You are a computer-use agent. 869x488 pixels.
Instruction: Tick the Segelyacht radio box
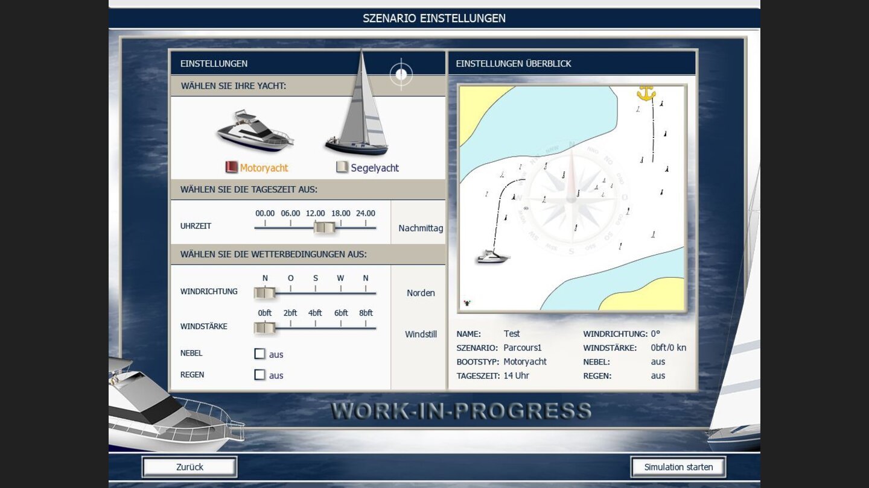pyautogui.click(x=342, y=167)
